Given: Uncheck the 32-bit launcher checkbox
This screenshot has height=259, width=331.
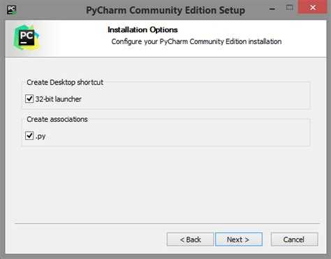Looking at the screenshot, I should click(x=29, y=99).
